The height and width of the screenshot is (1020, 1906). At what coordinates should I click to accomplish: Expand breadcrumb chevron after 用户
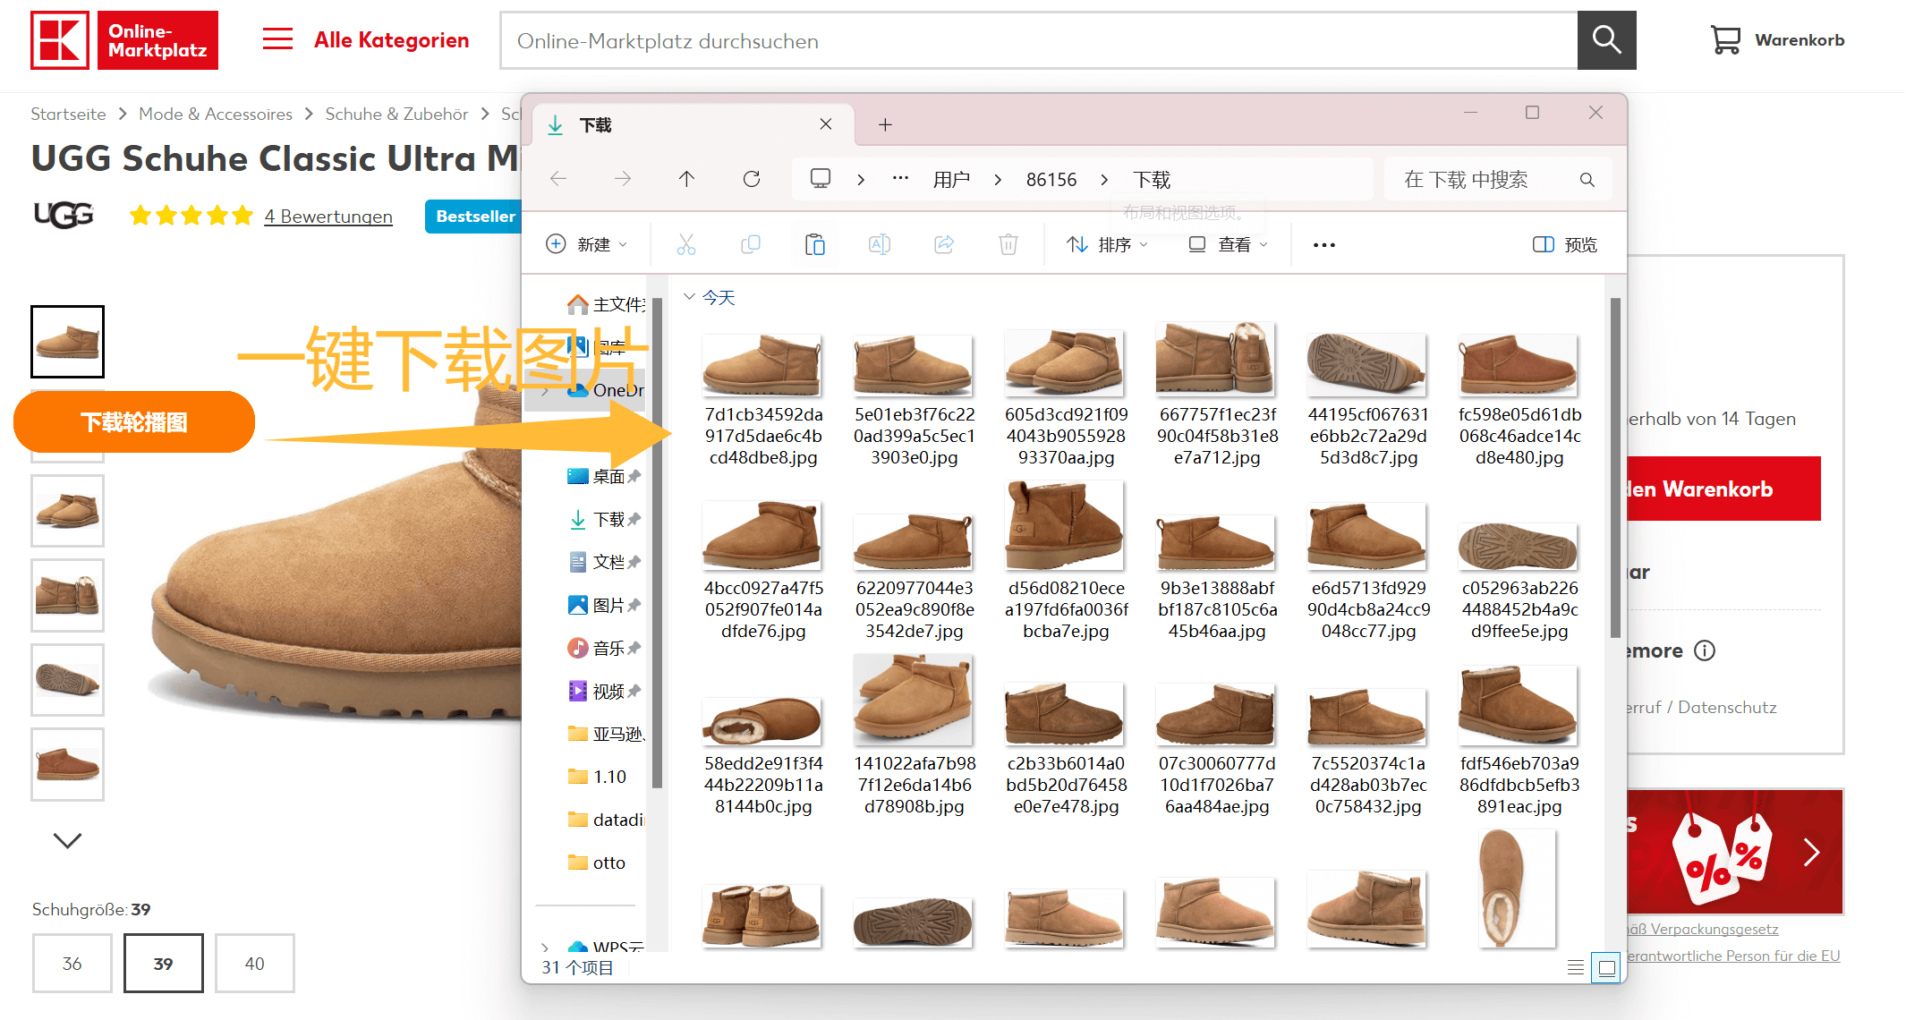[x=998, y=180]
